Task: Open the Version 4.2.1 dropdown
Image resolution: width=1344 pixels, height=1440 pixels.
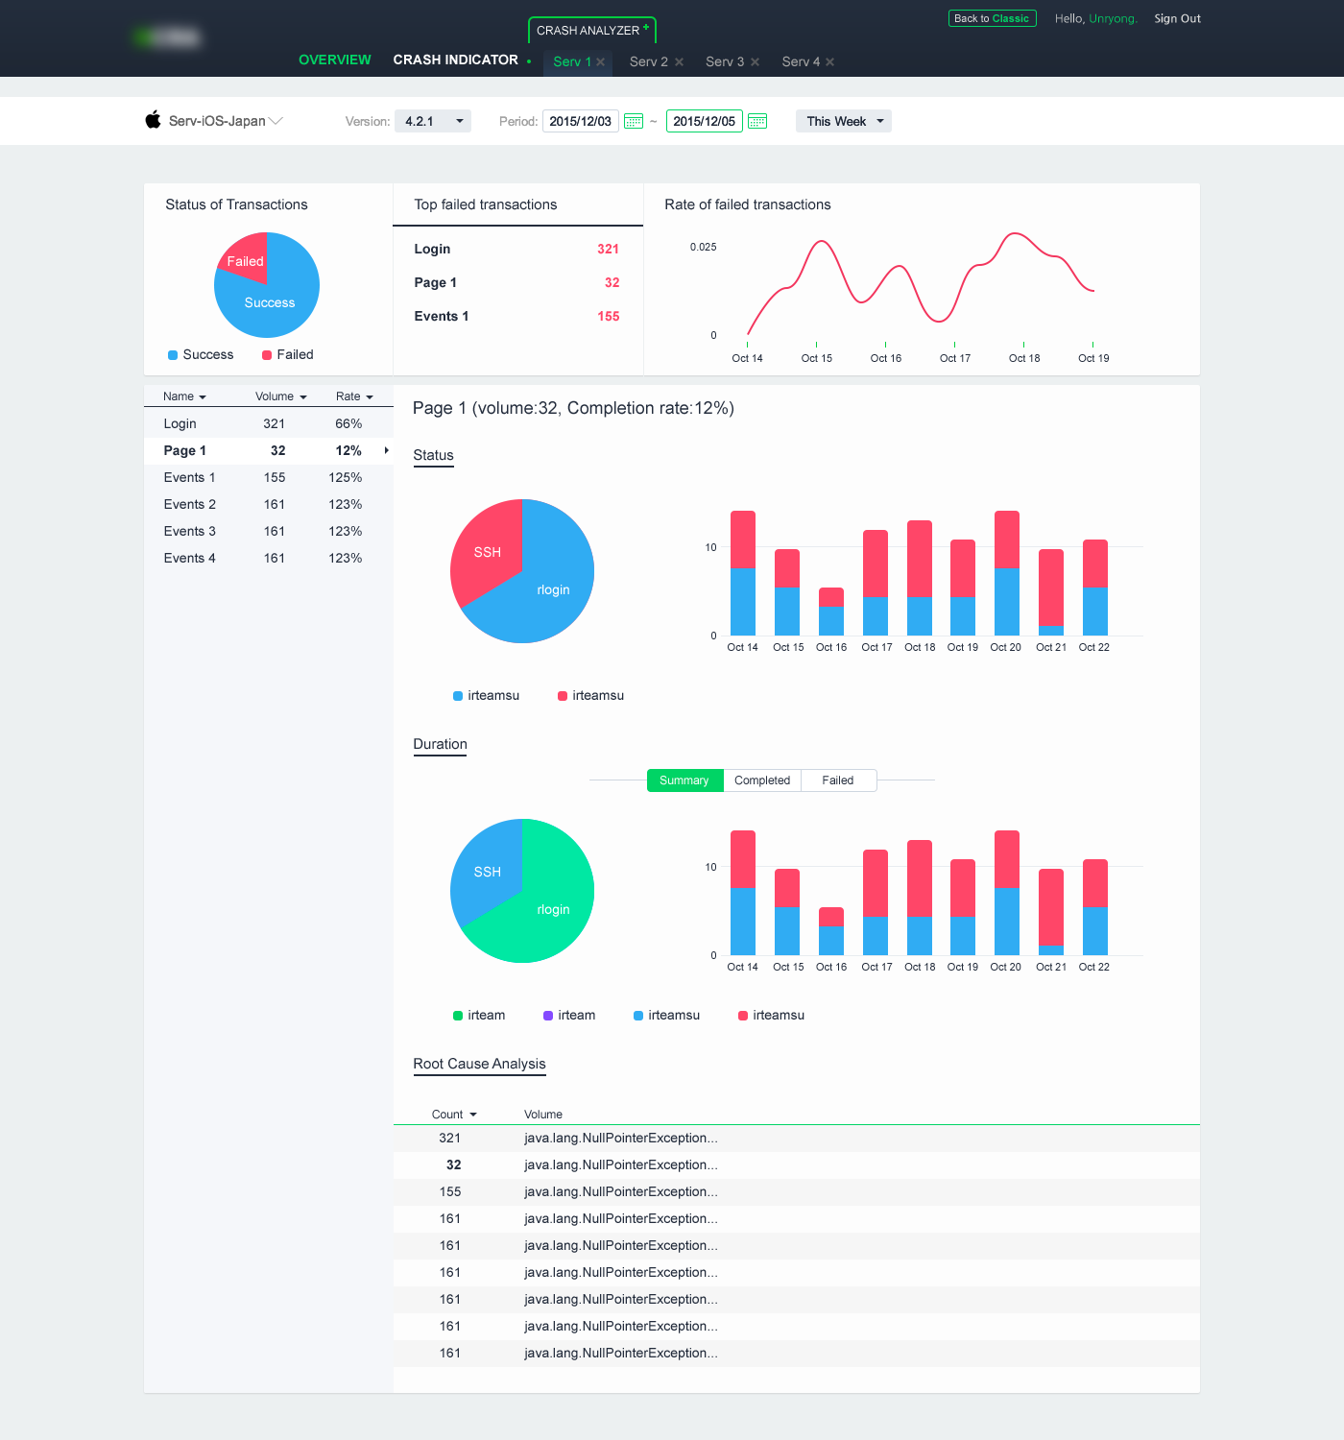Action: [433, 121]
